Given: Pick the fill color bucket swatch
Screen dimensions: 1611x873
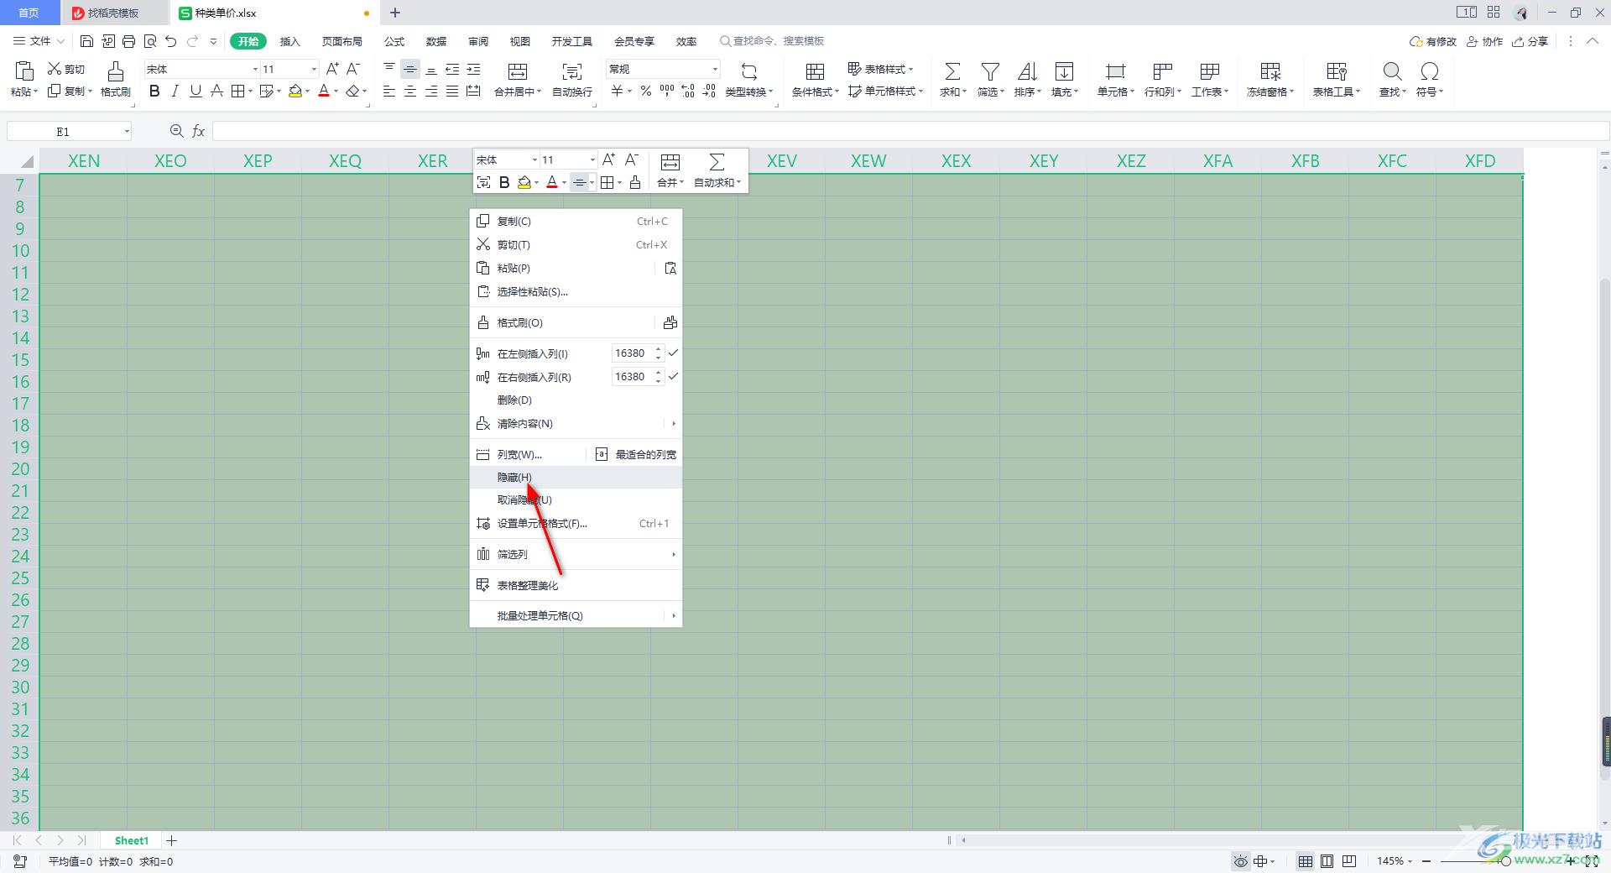Looking at the screenshot, I should (x=295, y=91).
